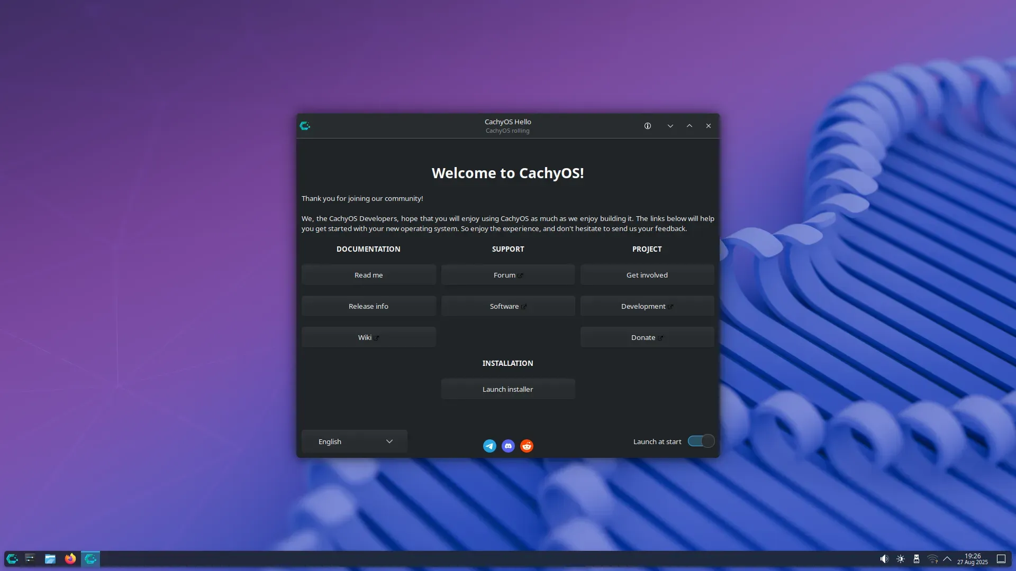The height and width of the screenshot is (571, 1016).
Task: Click the PROJECT section heading
Action: 647,249
